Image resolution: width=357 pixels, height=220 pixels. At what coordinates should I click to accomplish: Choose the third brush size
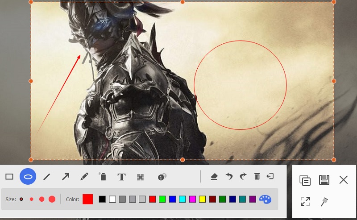tap(42, 199)
